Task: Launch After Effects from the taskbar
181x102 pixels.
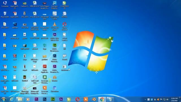Action: tap(61, 99)
